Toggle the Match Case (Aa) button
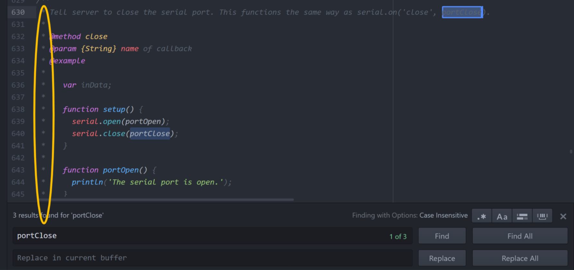Viewport: 574px width, 270px height. click(x=502, y=216)
